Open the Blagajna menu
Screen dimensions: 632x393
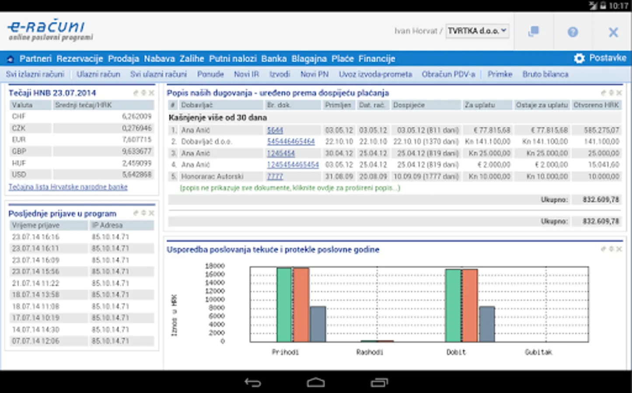point(309,59)
